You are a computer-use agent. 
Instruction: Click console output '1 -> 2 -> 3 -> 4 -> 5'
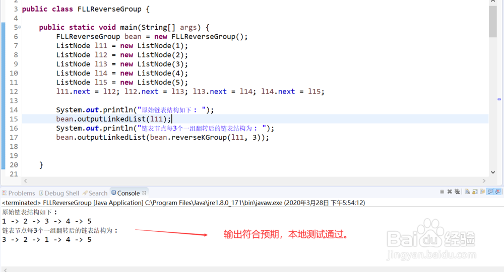point(46,221)
